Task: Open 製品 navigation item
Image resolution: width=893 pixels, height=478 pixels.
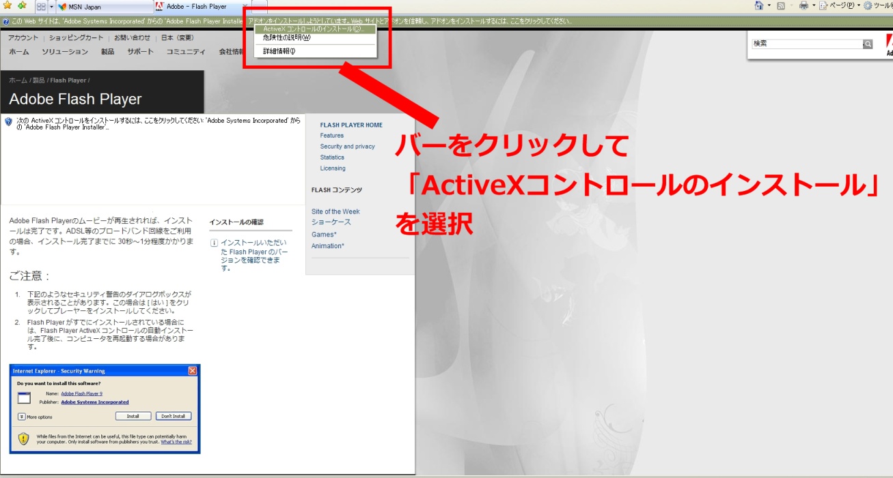Action: point(107,52)
